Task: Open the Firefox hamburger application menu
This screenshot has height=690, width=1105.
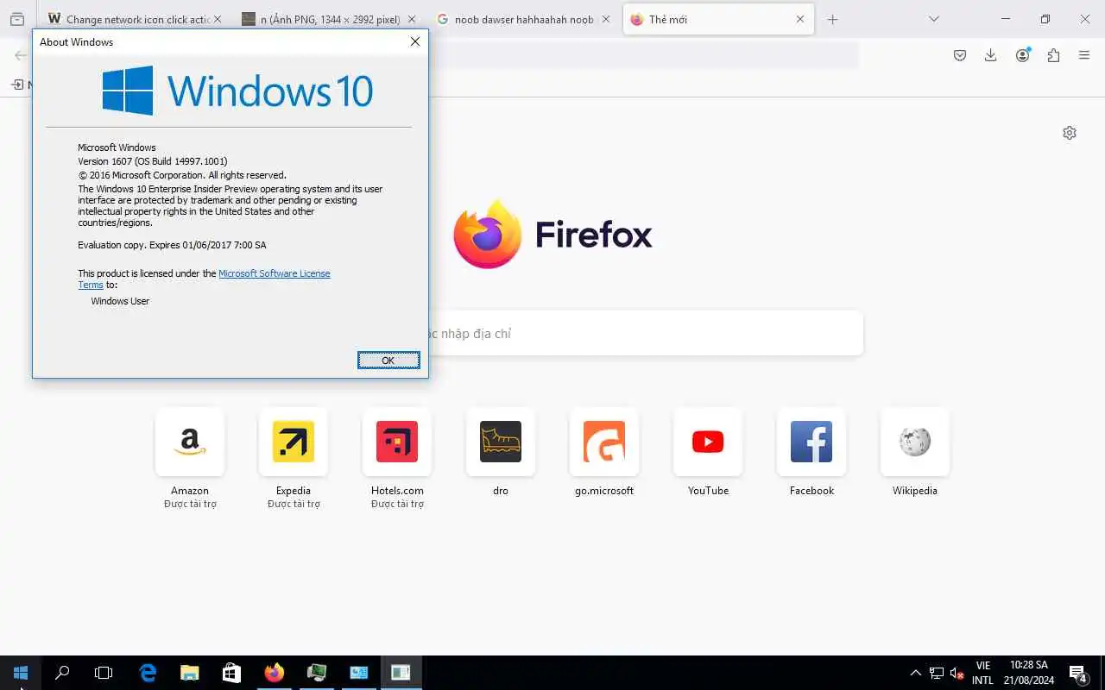Action: pyautogui.click(x=1084, y=55)
